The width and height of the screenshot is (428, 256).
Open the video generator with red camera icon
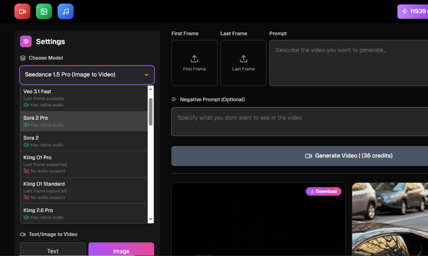(x=22, y=11)
